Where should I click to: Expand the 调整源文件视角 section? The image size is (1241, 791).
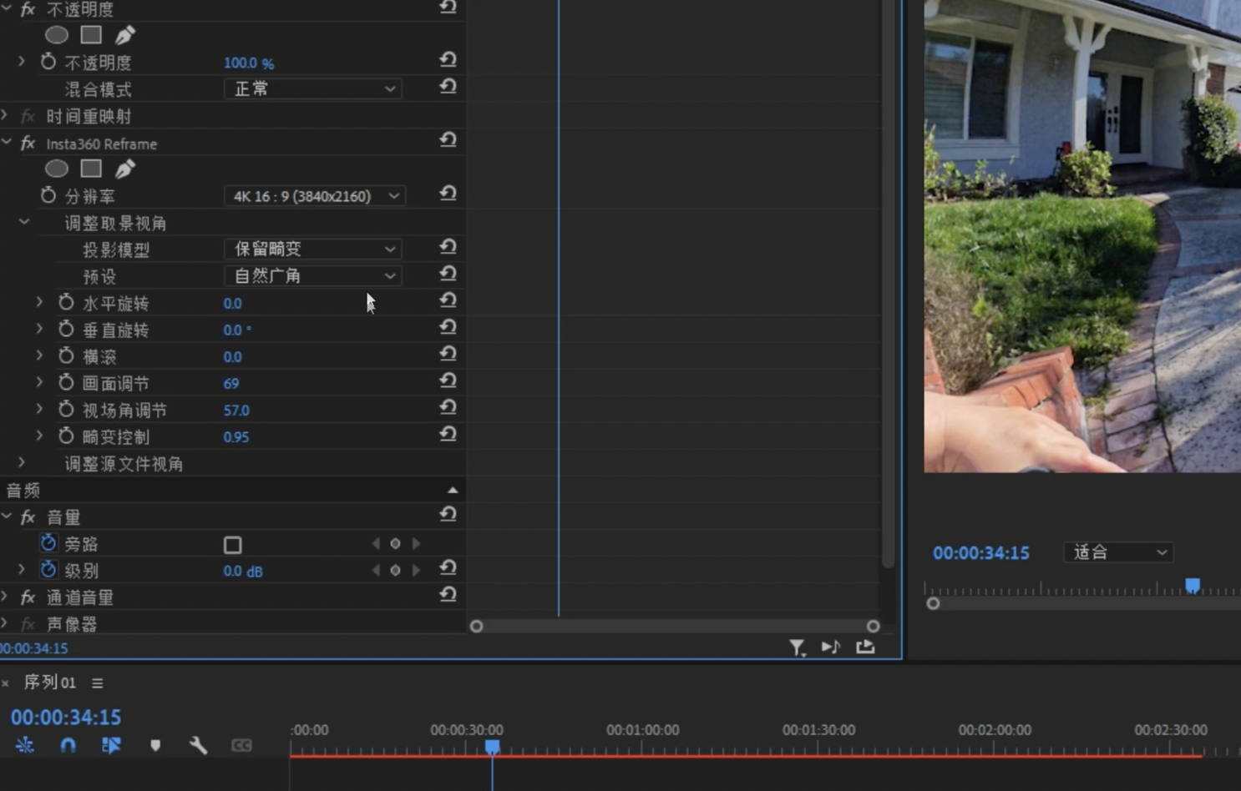[x=22, y=463]
